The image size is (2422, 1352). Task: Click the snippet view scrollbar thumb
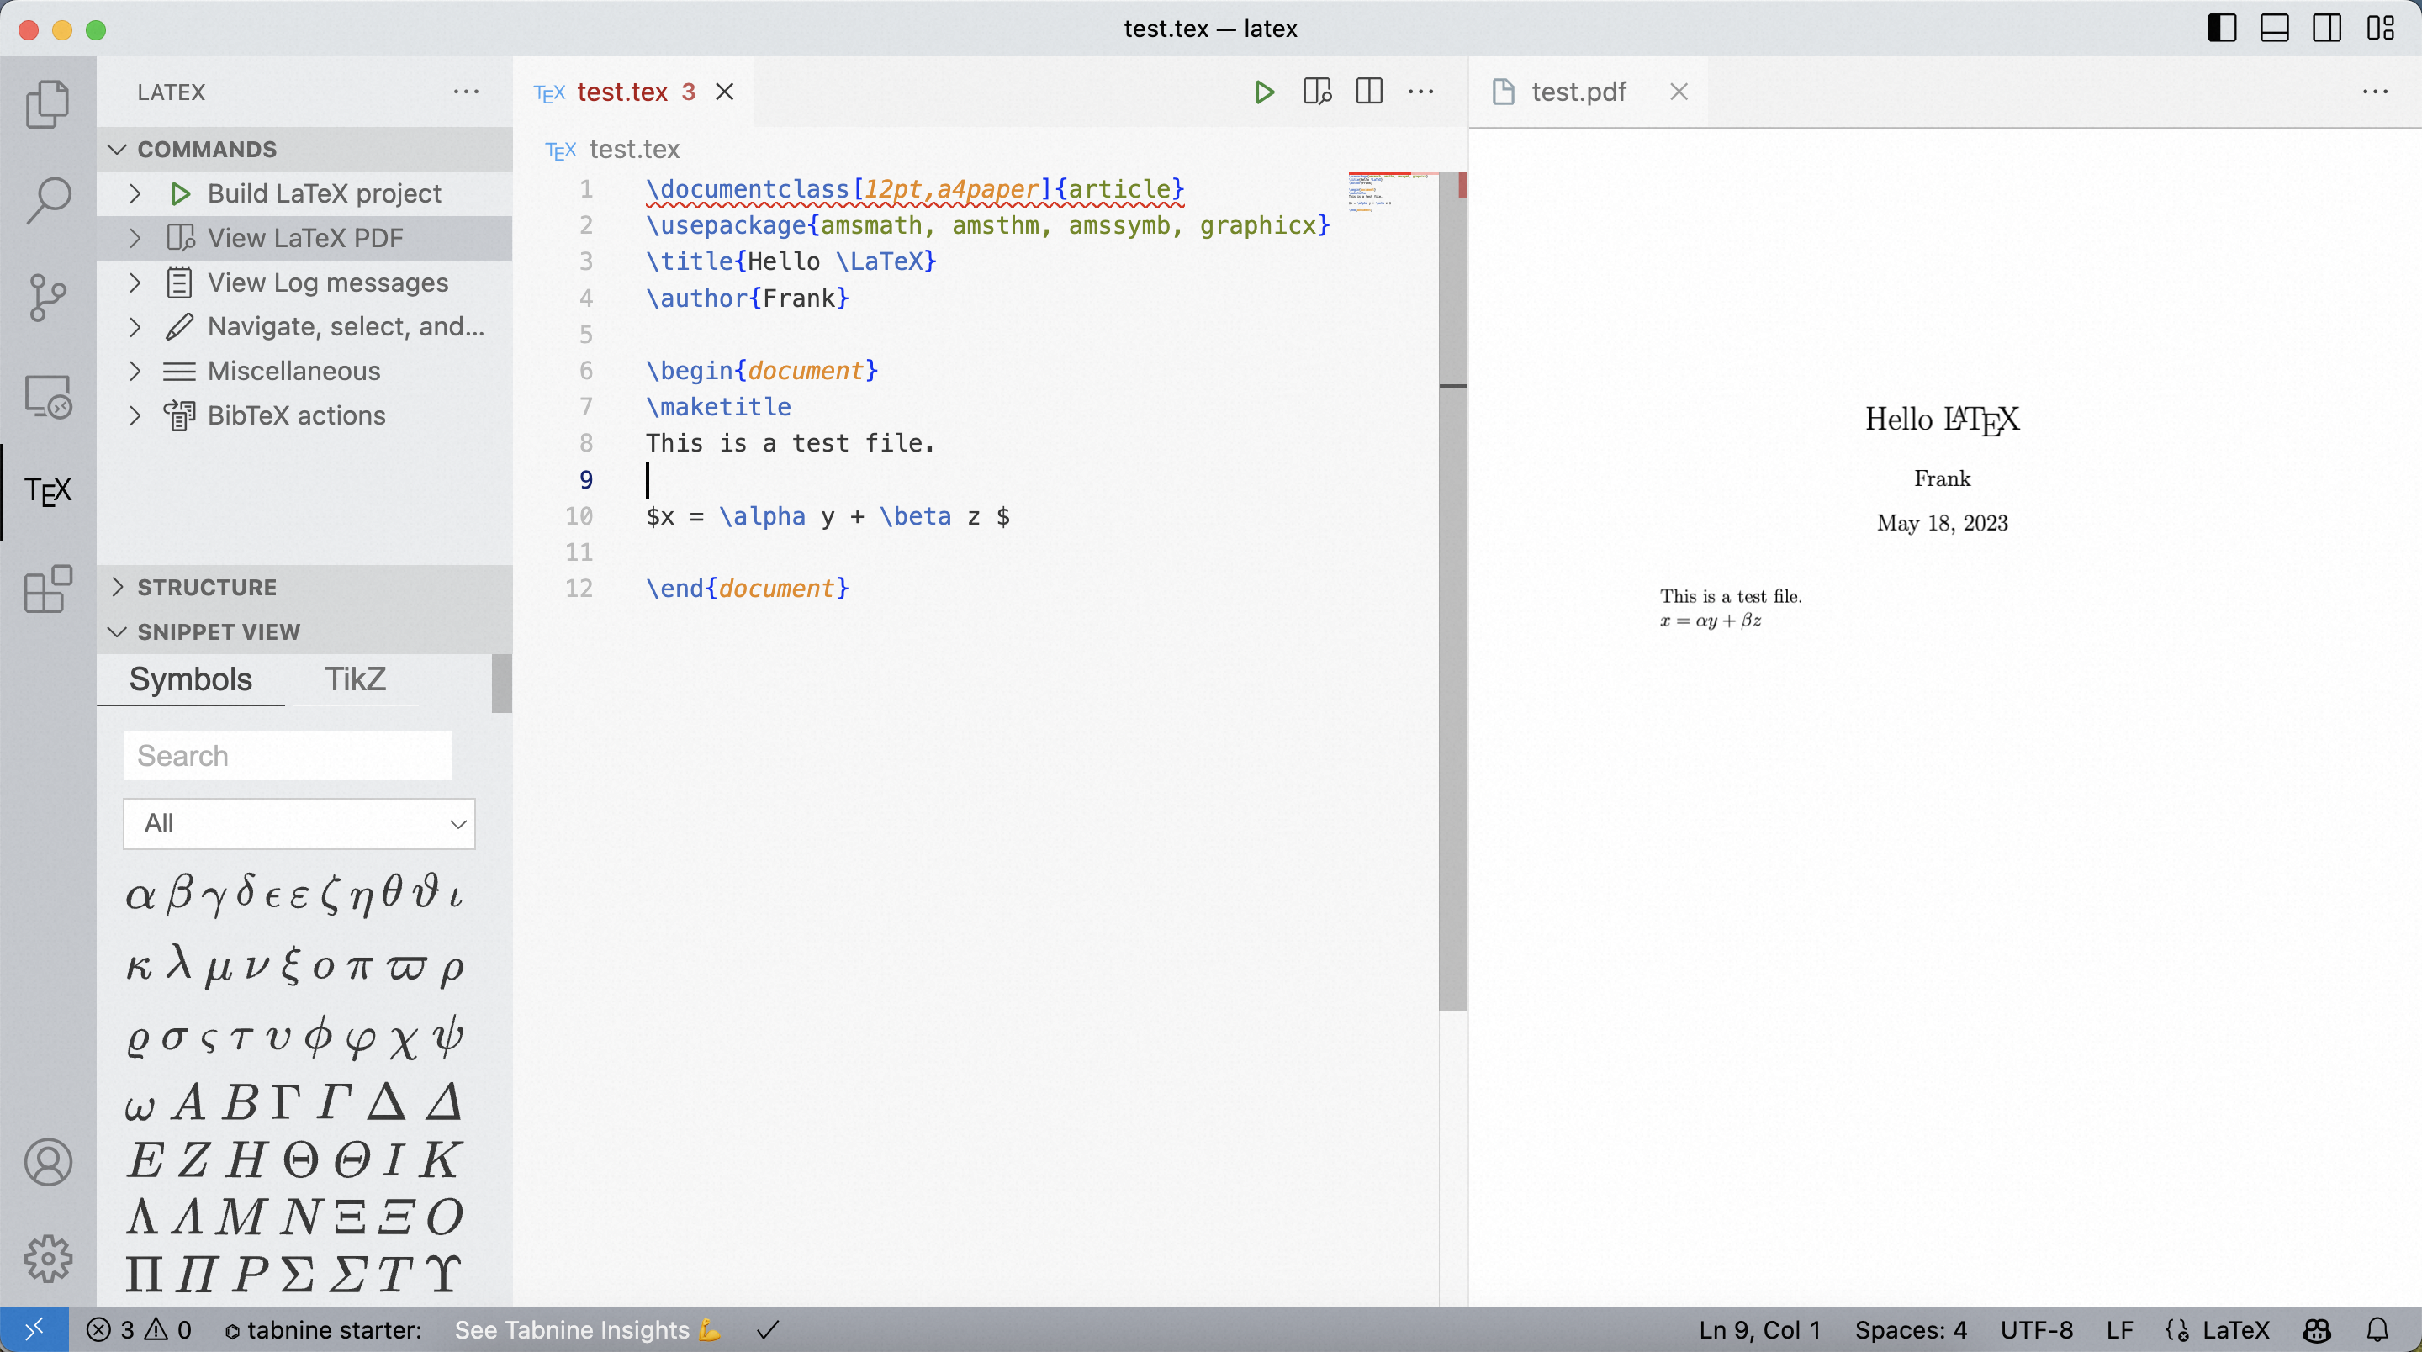coord(501,684)
